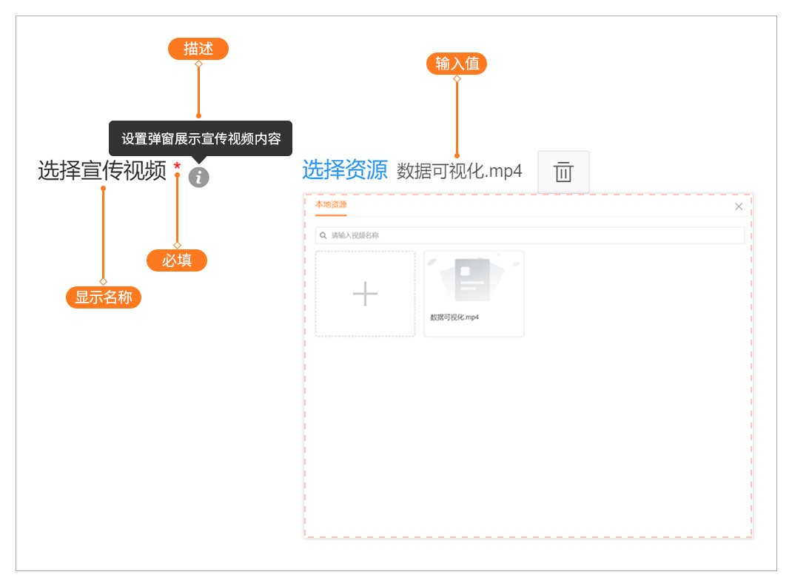Click the orange 显示名称 annotation tag

103,297
